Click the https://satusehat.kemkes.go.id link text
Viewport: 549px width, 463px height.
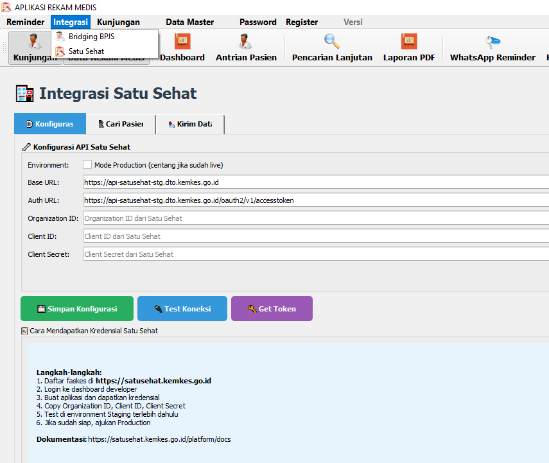click(153, 381)
